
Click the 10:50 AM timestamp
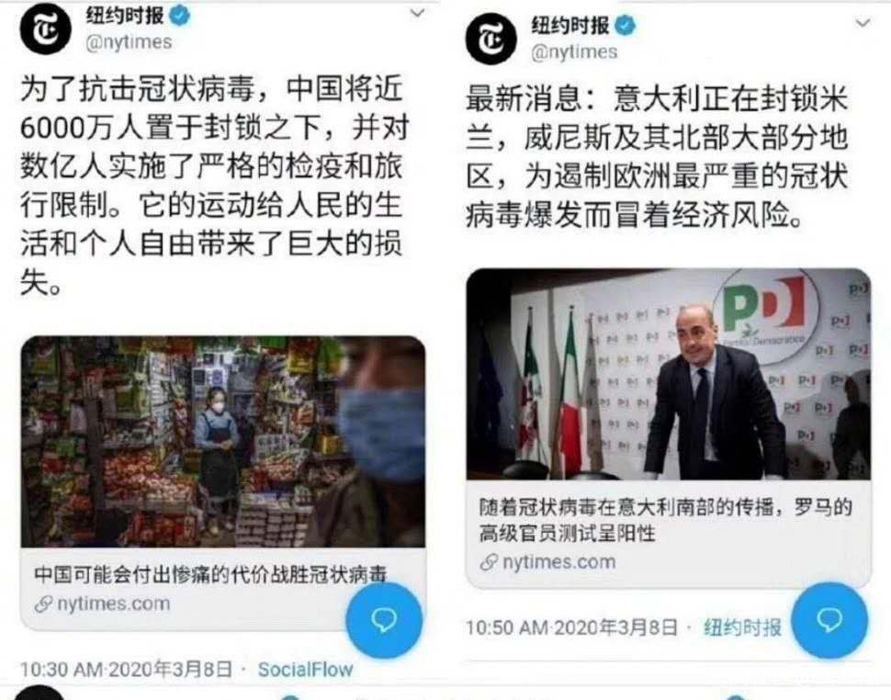(571, 627)
